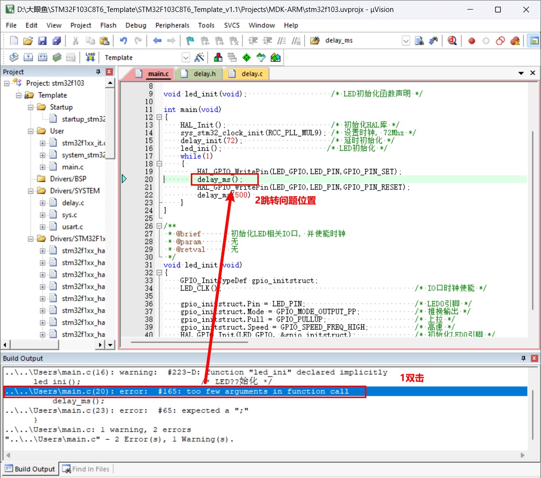Screen dimensions: 541x478
Task: Select the usart.c file in project tree
Action: point(72,227)
